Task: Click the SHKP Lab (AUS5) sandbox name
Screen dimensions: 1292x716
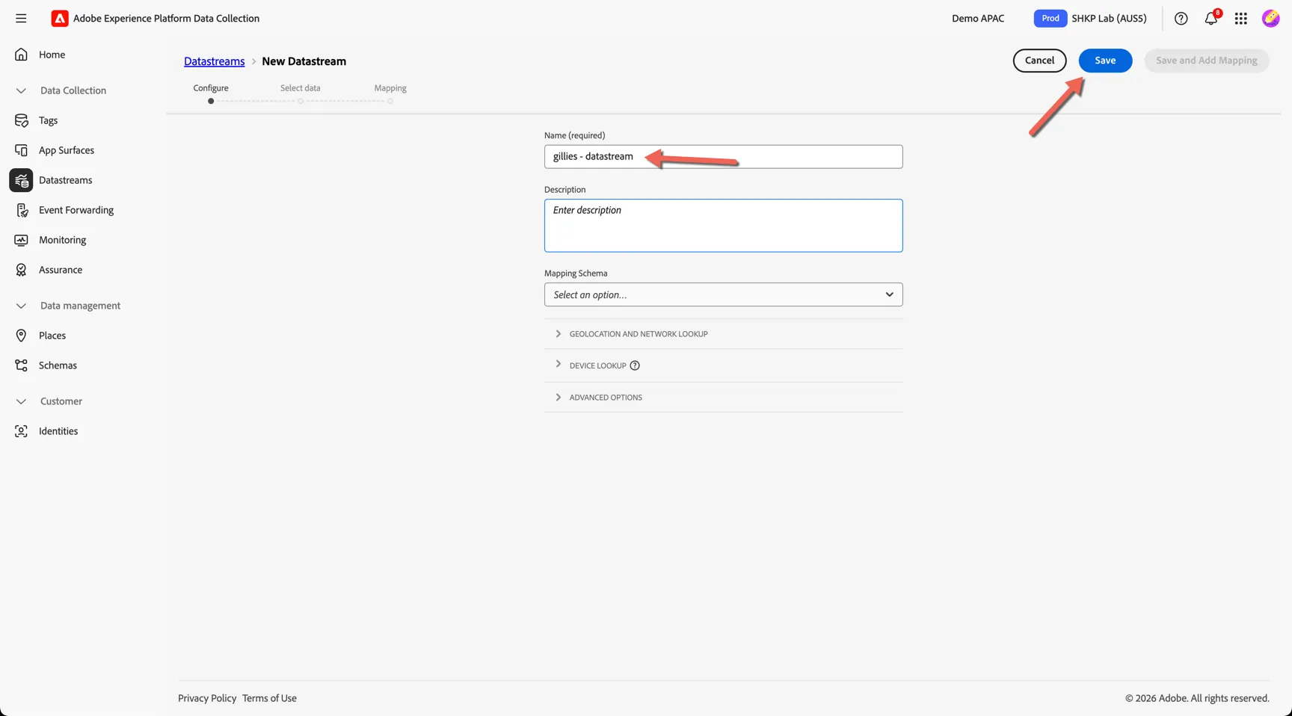Action: tap(1109, 19)
